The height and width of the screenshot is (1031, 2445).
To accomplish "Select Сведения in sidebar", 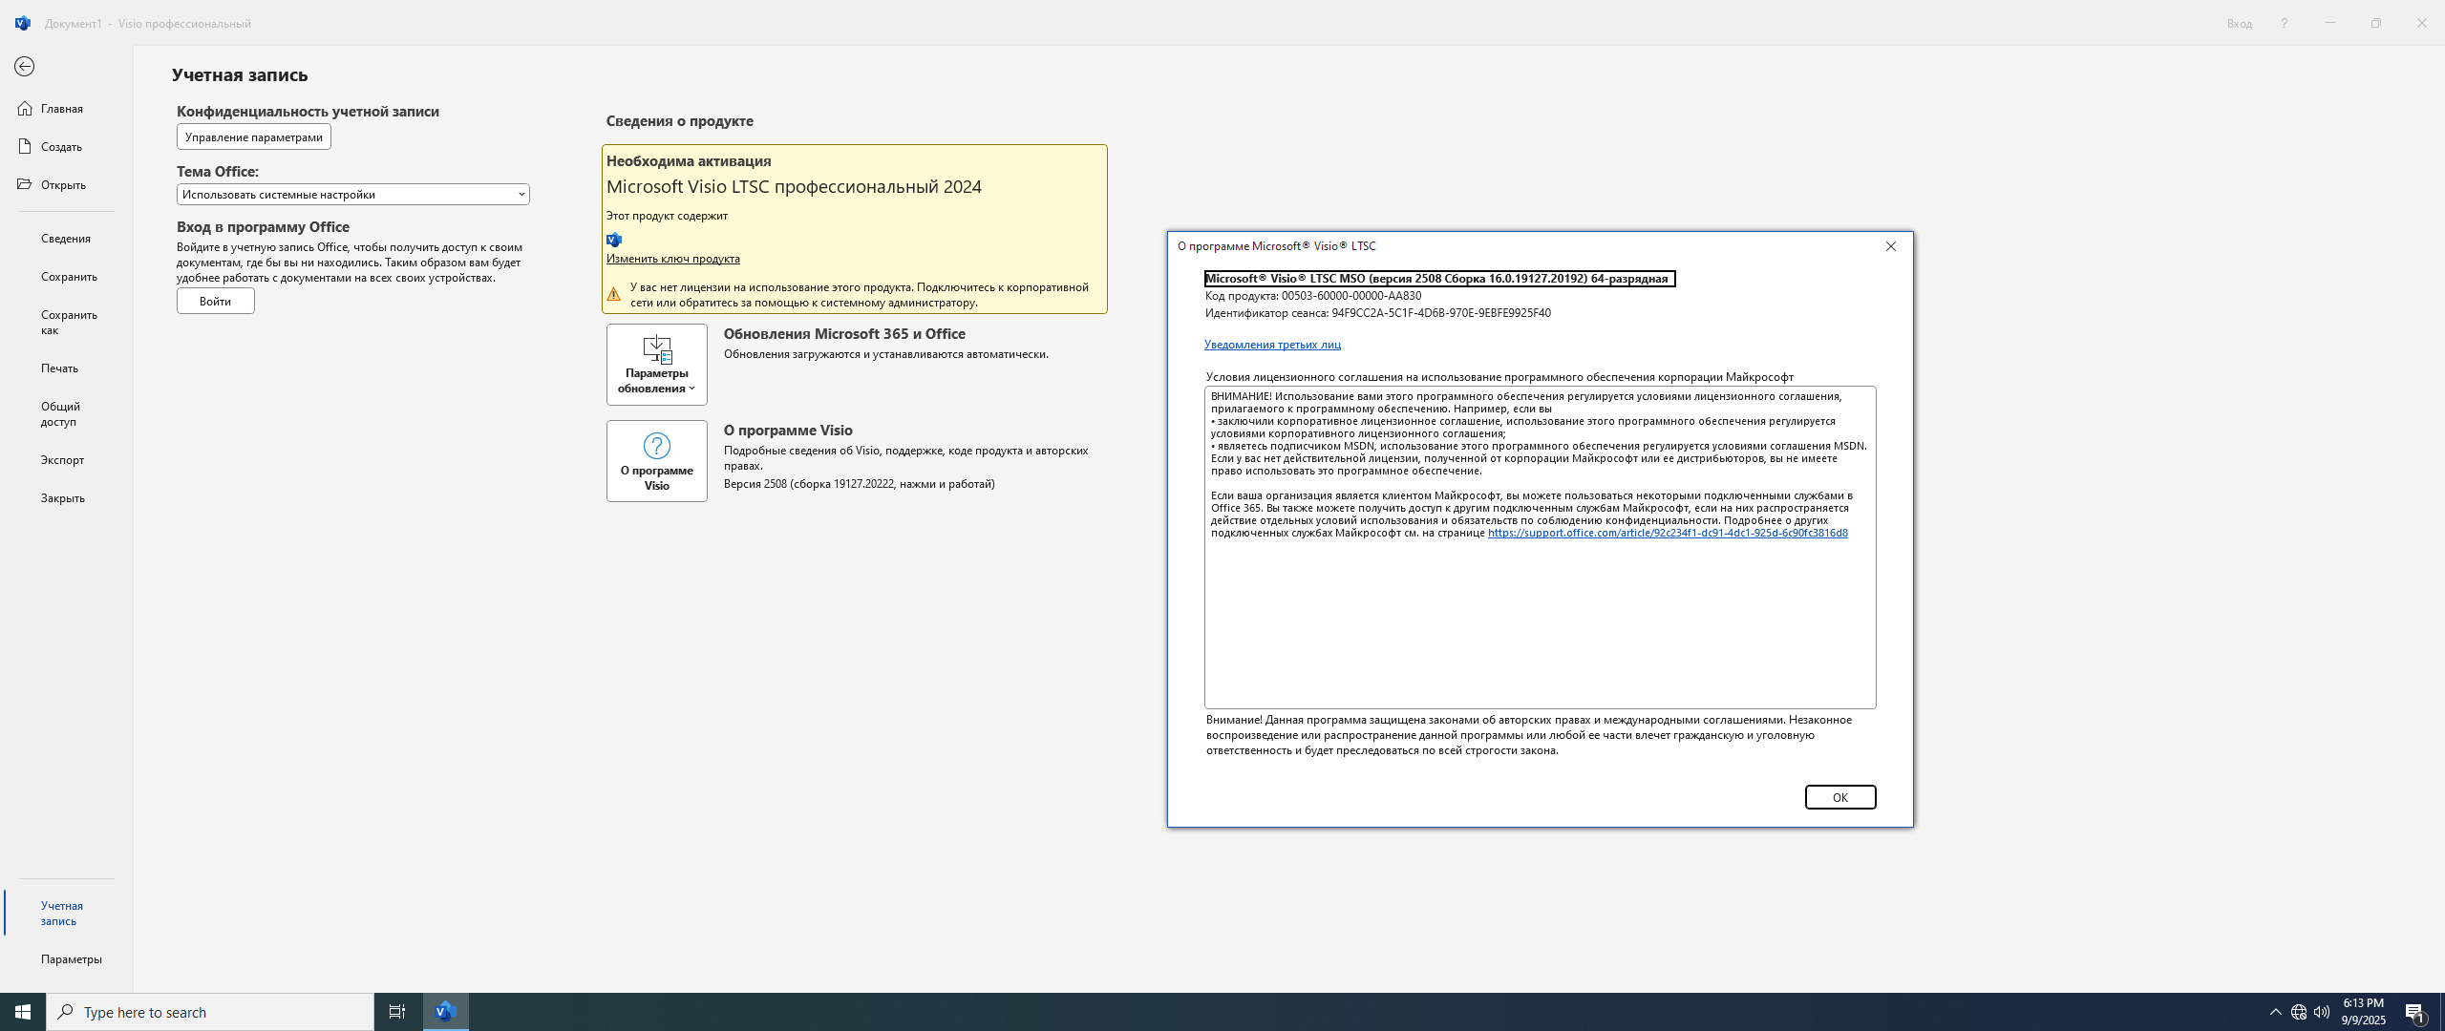I will 67,239.
